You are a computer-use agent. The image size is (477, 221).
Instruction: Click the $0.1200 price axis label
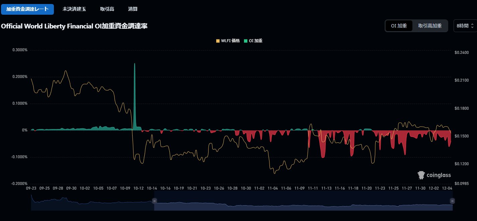pos(461,164)
